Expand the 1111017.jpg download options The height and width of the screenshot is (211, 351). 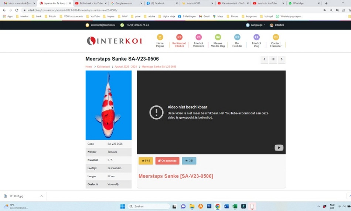click(41, 196)
